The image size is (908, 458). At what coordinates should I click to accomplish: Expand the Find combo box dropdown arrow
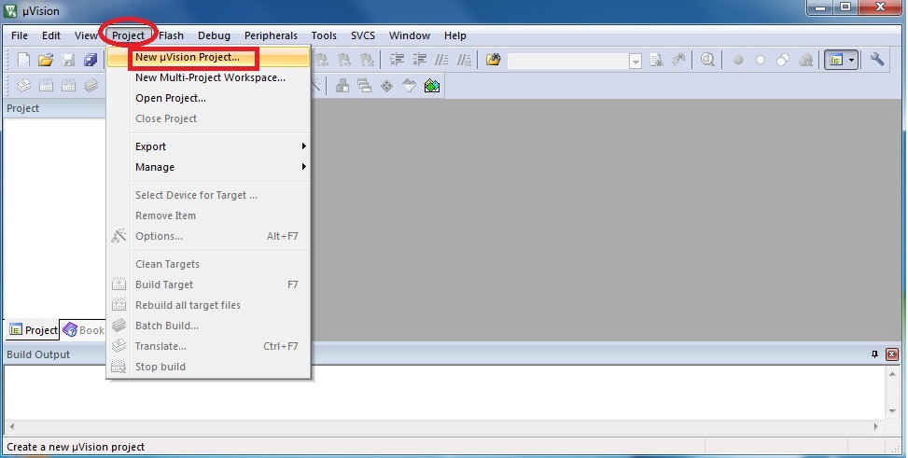coord(636,61)
